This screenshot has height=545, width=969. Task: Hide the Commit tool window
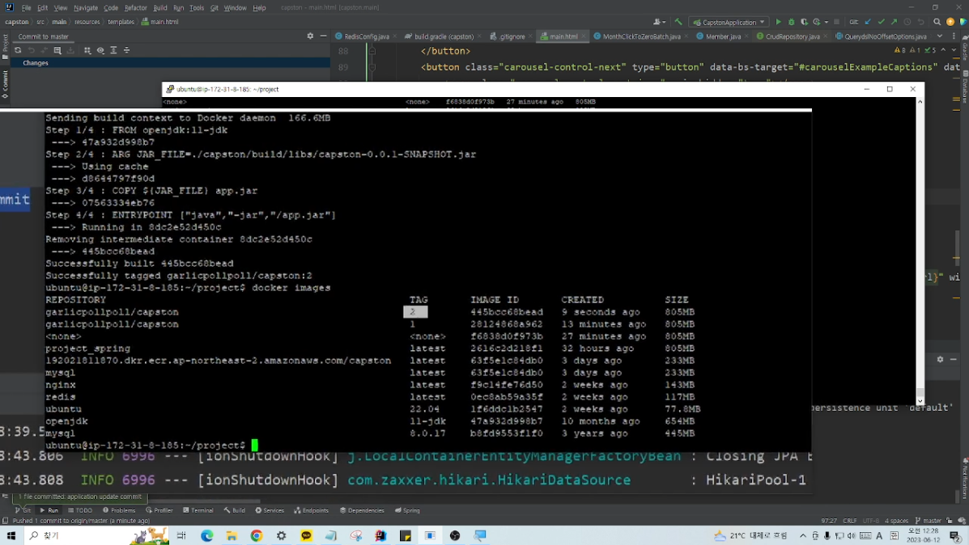[x=323, y=36]
